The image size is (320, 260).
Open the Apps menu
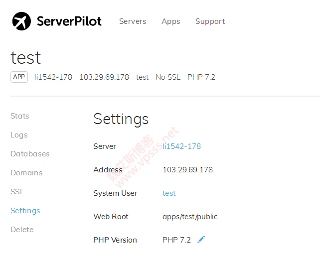point(170,21)
